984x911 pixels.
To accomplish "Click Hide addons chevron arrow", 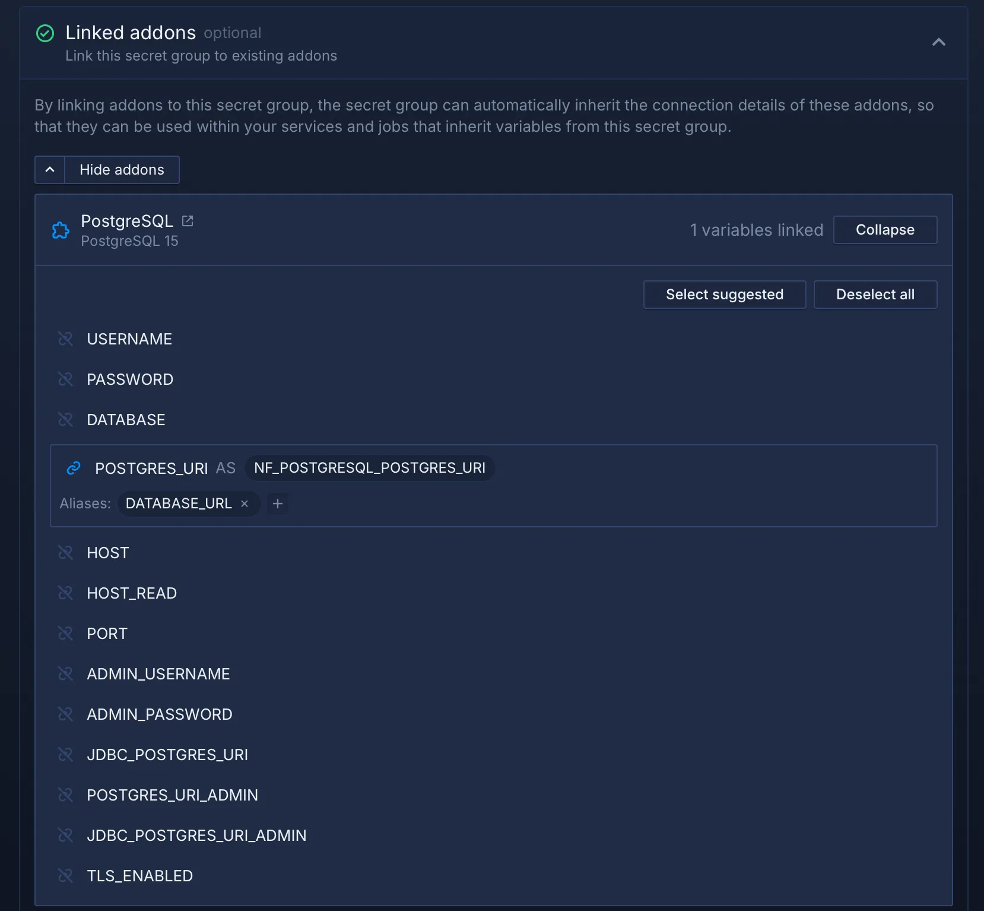I will pyautogui.click(x=50, y=170).
